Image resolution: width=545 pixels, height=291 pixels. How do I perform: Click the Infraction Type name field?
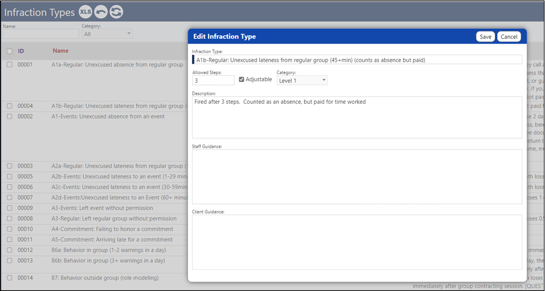click(357, 60)
